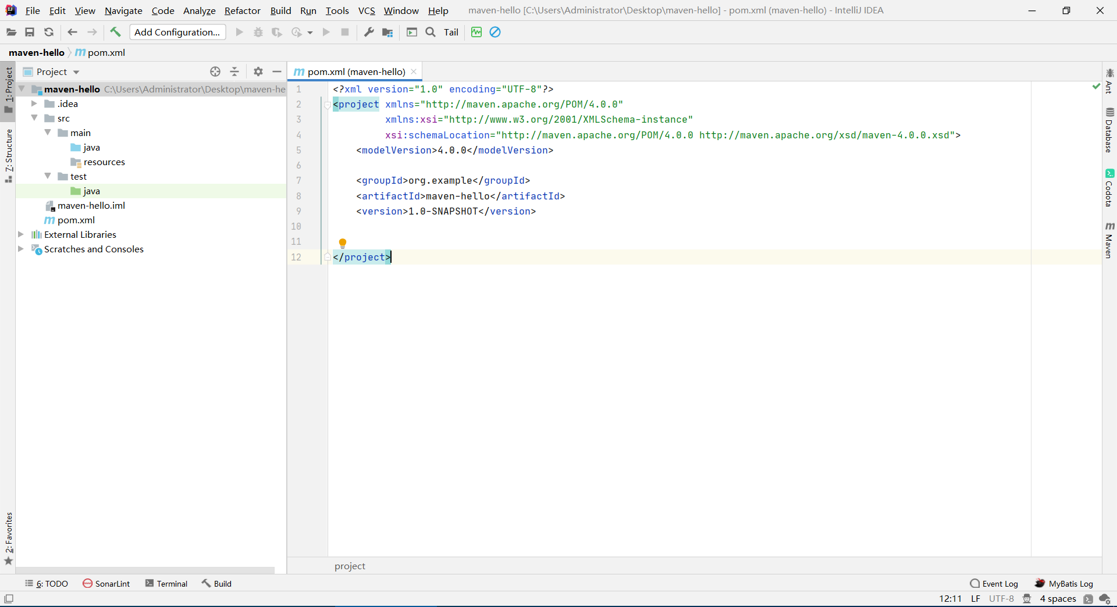The image size is (1117, 607).
Task: Click the Search Everywhere magnifier icon
Action: pos(431,33)
